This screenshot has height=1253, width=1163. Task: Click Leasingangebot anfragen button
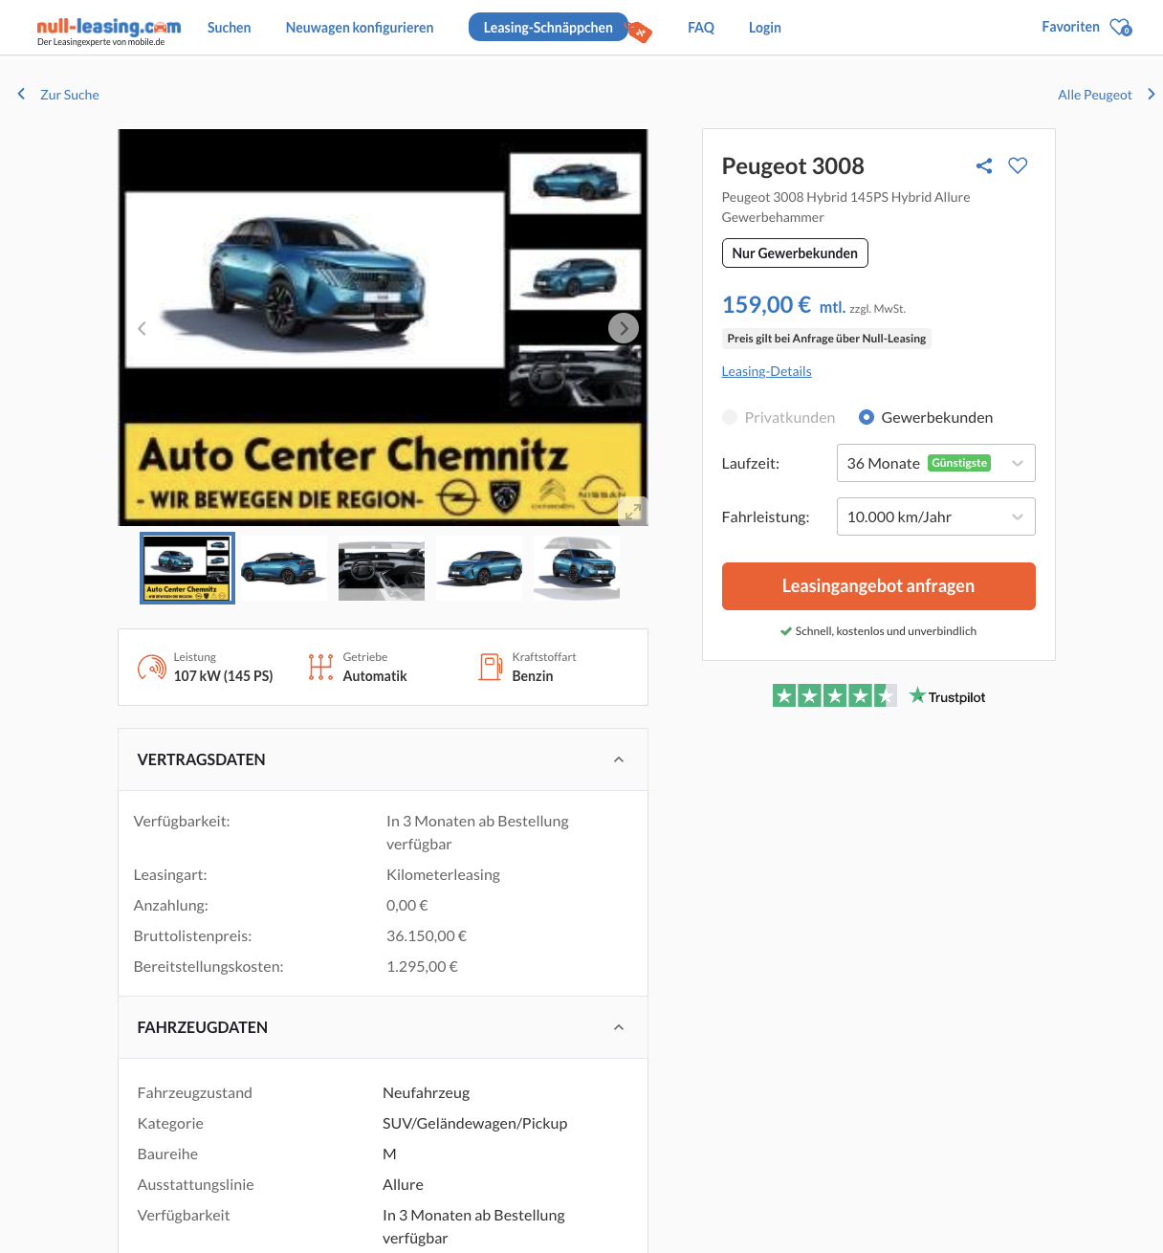click(878, 586)
